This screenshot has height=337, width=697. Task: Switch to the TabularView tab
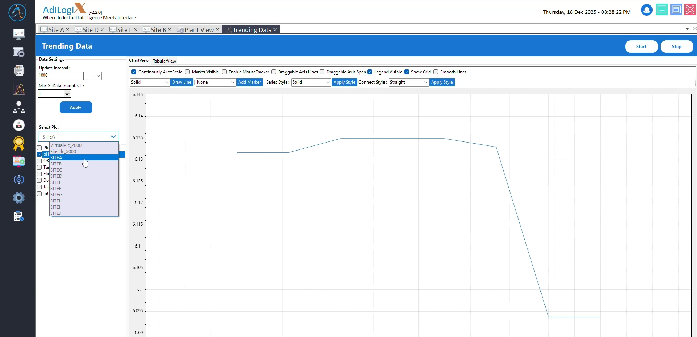click(x=164, y=61)
